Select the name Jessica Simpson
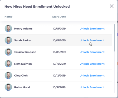The image size is (118, 98). 25,52
